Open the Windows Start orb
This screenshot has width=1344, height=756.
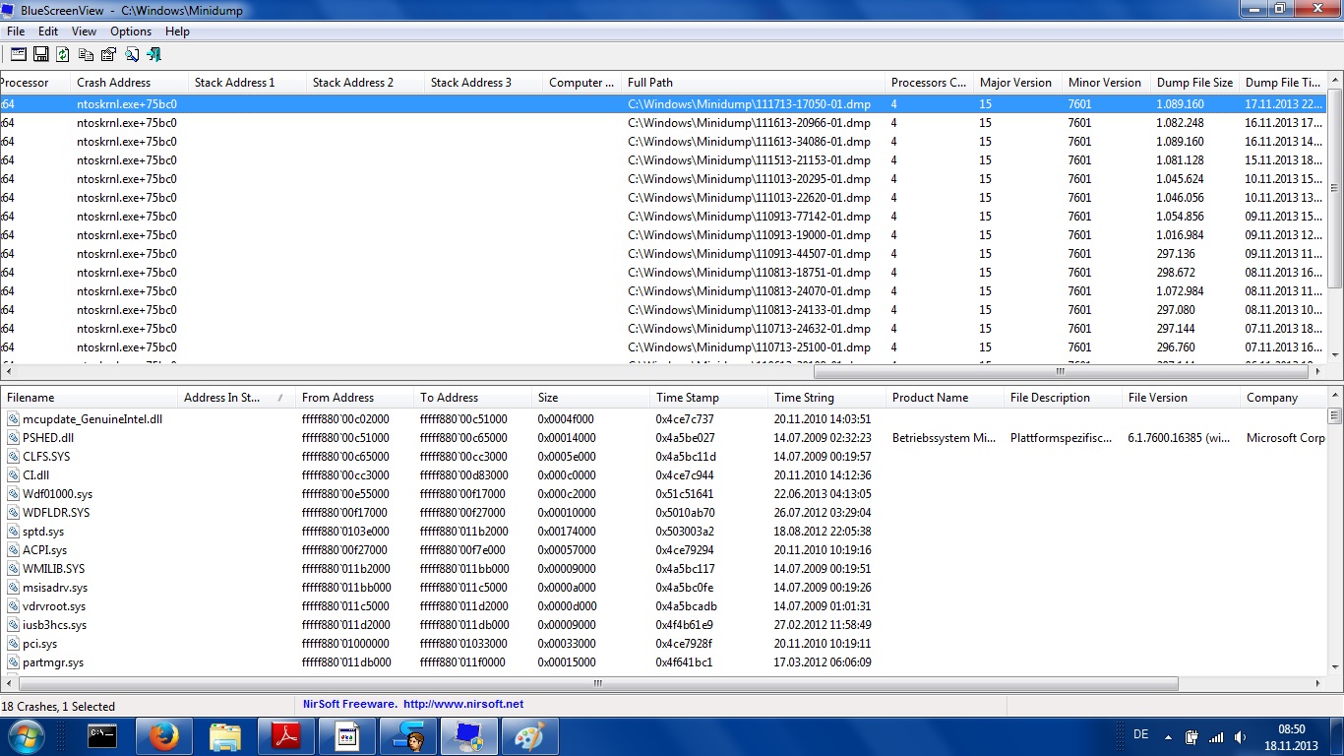coord(27,735)
